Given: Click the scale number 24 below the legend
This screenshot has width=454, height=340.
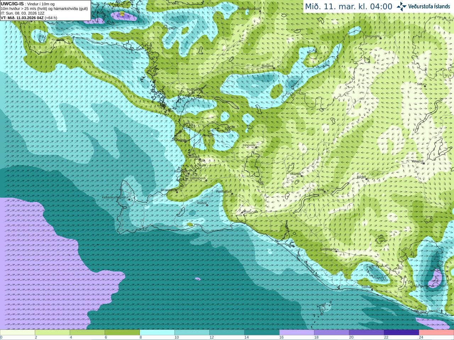Looking at the screenshot, I should tap(421, 338).
